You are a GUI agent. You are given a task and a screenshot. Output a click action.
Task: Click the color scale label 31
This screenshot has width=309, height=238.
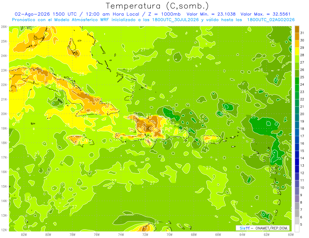click(x=302, y=33)
